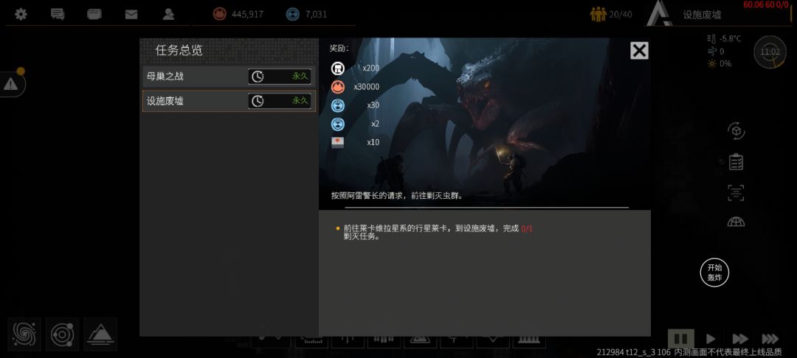Screen dimensions: 797x358
Task: Click the 0/1 objective progress counter
Action: click(x=527, y=228)
